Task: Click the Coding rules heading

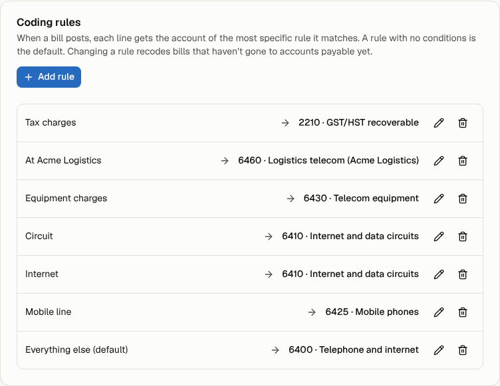Action: [x=49, y=23]
